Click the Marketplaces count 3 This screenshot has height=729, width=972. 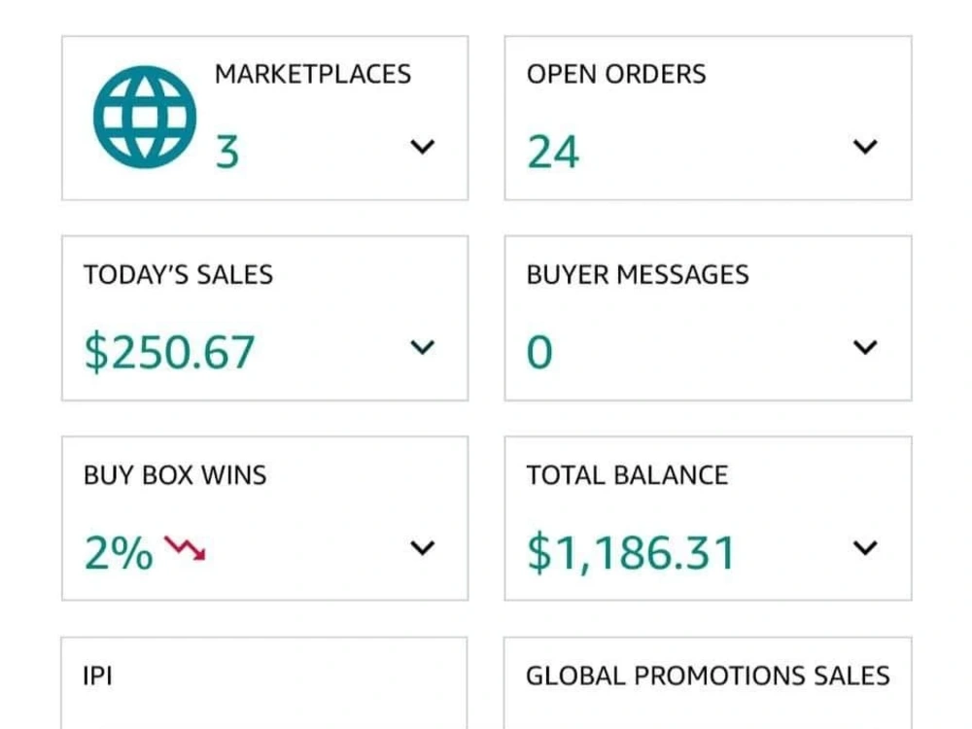pyautogui.click(x=226, y=152)
